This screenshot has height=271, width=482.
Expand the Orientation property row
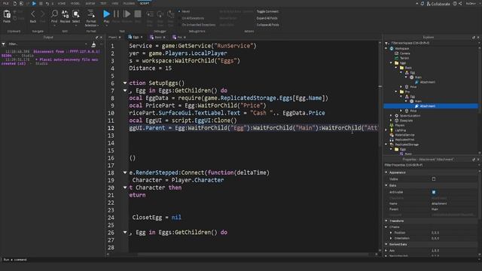(391, 238)
